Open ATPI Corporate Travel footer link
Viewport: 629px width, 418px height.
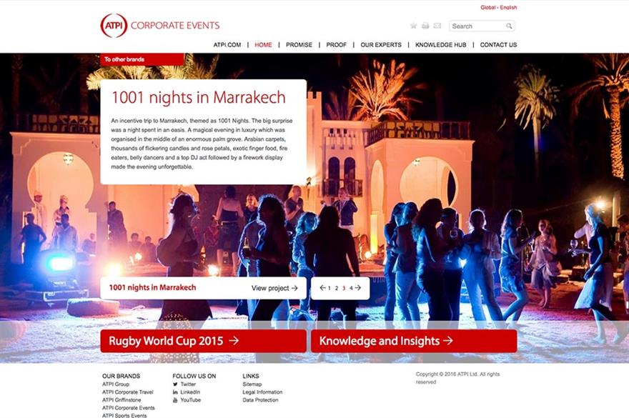127,392
